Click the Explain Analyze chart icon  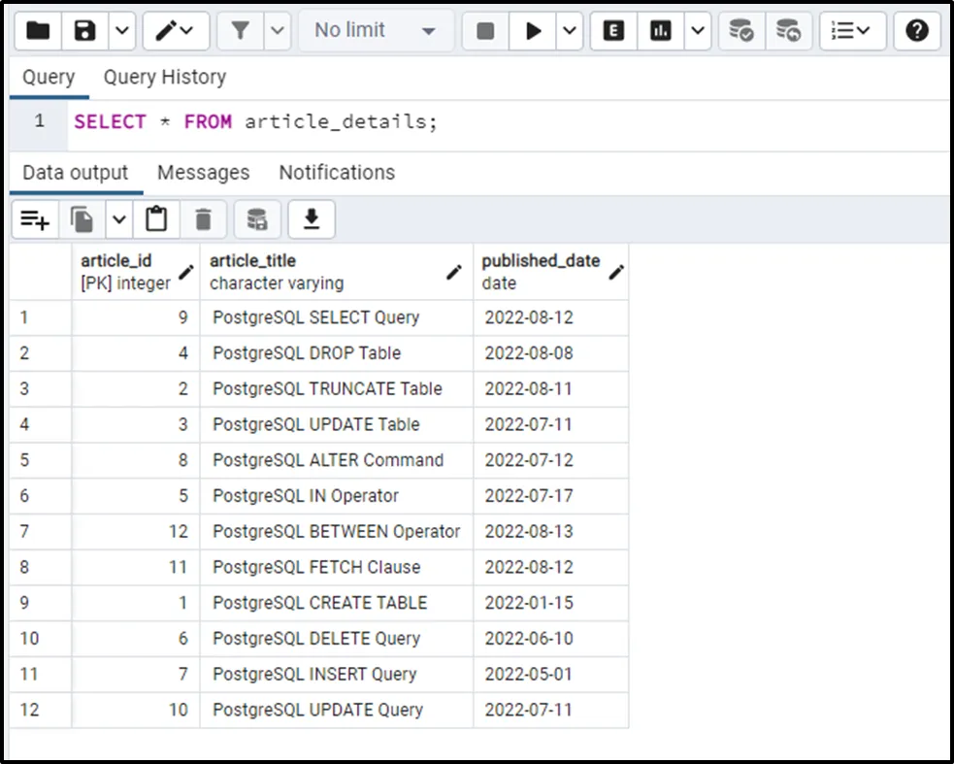coord(661,31)
